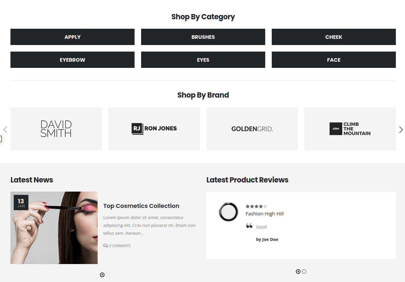The width and height of the screenshot is (405, 282).
Task: Click the Fashion High Hill product image
Action: pos(229,212)
